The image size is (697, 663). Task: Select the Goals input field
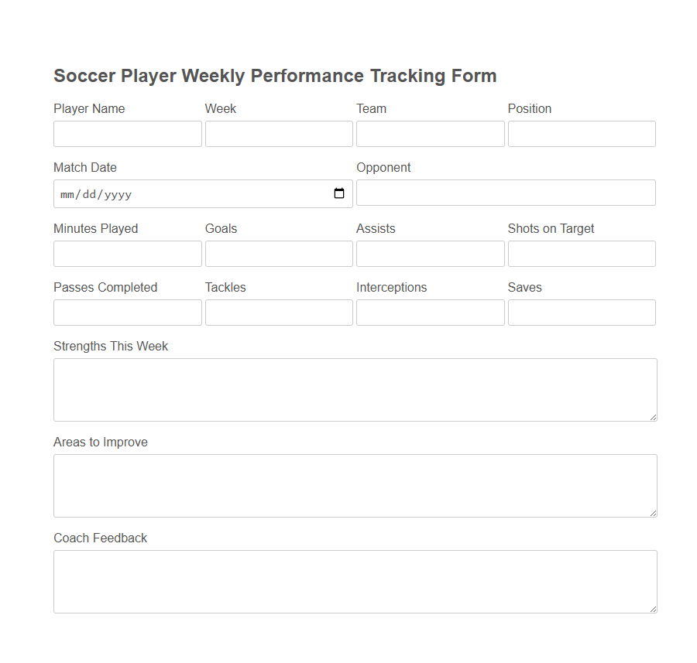point(278,254)
